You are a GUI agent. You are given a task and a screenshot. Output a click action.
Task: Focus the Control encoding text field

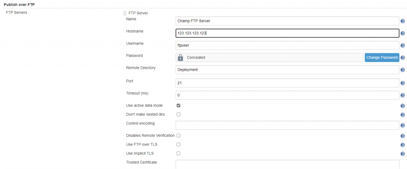pyautogui.click(x=287, y=125)
